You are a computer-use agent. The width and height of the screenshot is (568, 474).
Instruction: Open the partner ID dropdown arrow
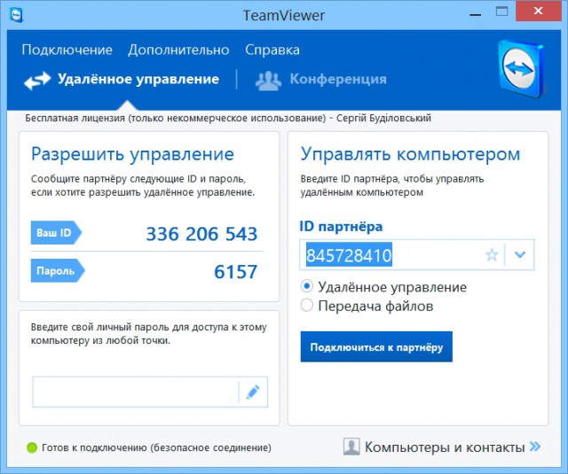[x=520, y=254]
